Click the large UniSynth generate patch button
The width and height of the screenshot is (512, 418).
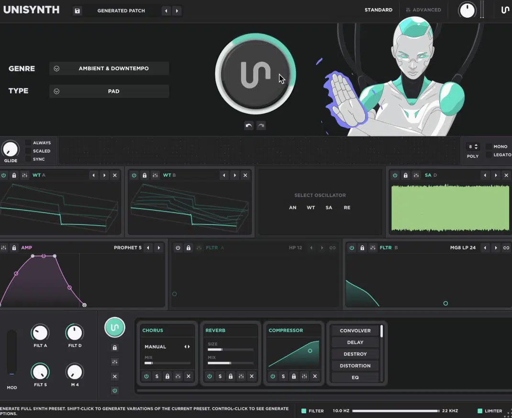click(256, 74)
